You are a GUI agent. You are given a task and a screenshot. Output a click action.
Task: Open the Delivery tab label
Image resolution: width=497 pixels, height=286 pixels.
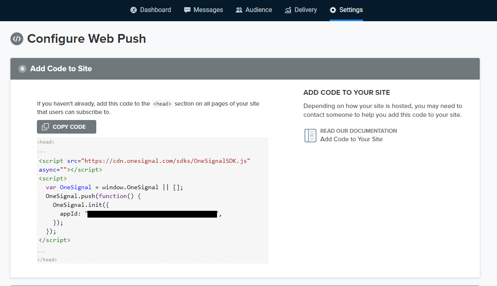coord(306,10)
